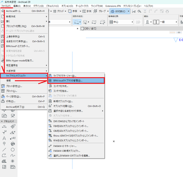This screenshot has width=183, height=177.
Task: Select BIMcloudライブラリの管理(S)... entry
Action: pos(76,80)
